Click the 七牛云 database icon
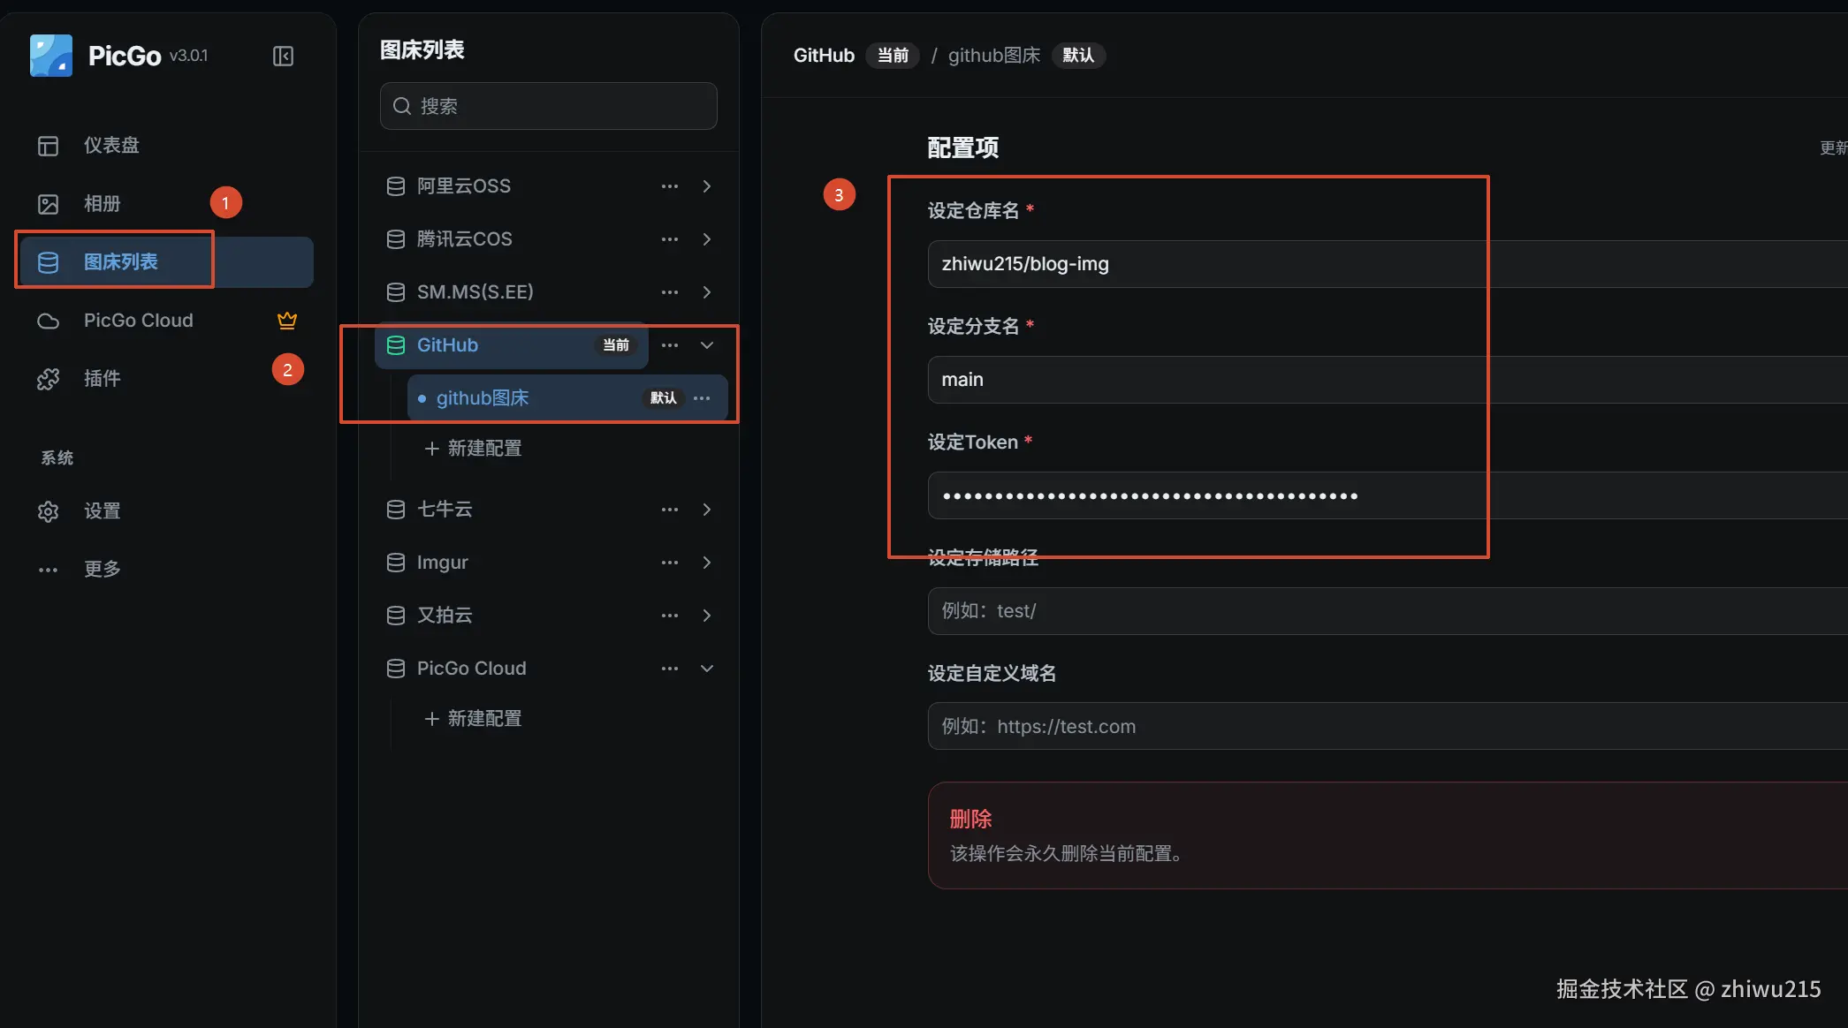 point(396,510)
